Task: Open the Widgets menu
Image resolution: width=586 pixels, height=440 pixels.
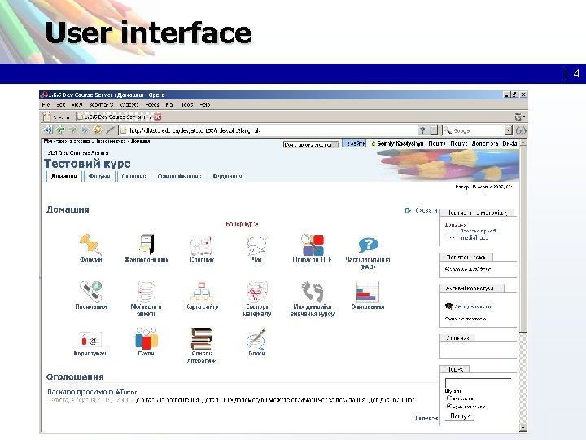Action: [129, 105]
